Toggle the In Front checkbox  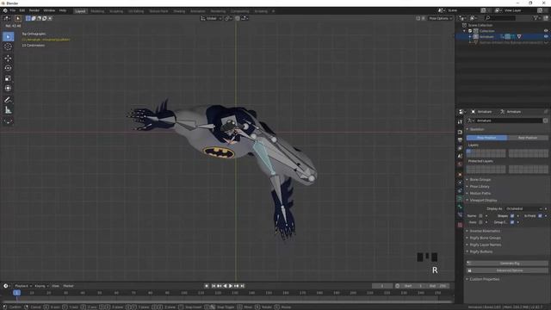540,216
